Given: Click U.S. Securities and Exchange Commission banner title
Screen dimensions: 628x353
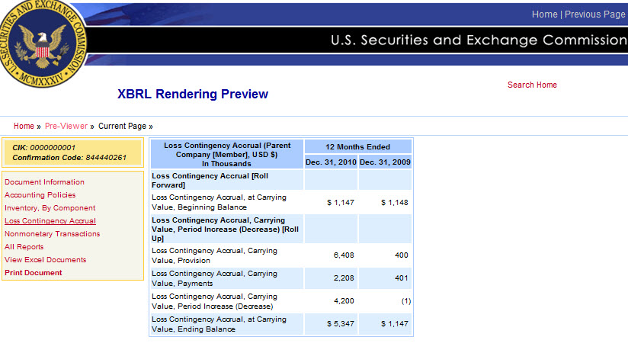Looking at the screenshot, I should 479,40.
